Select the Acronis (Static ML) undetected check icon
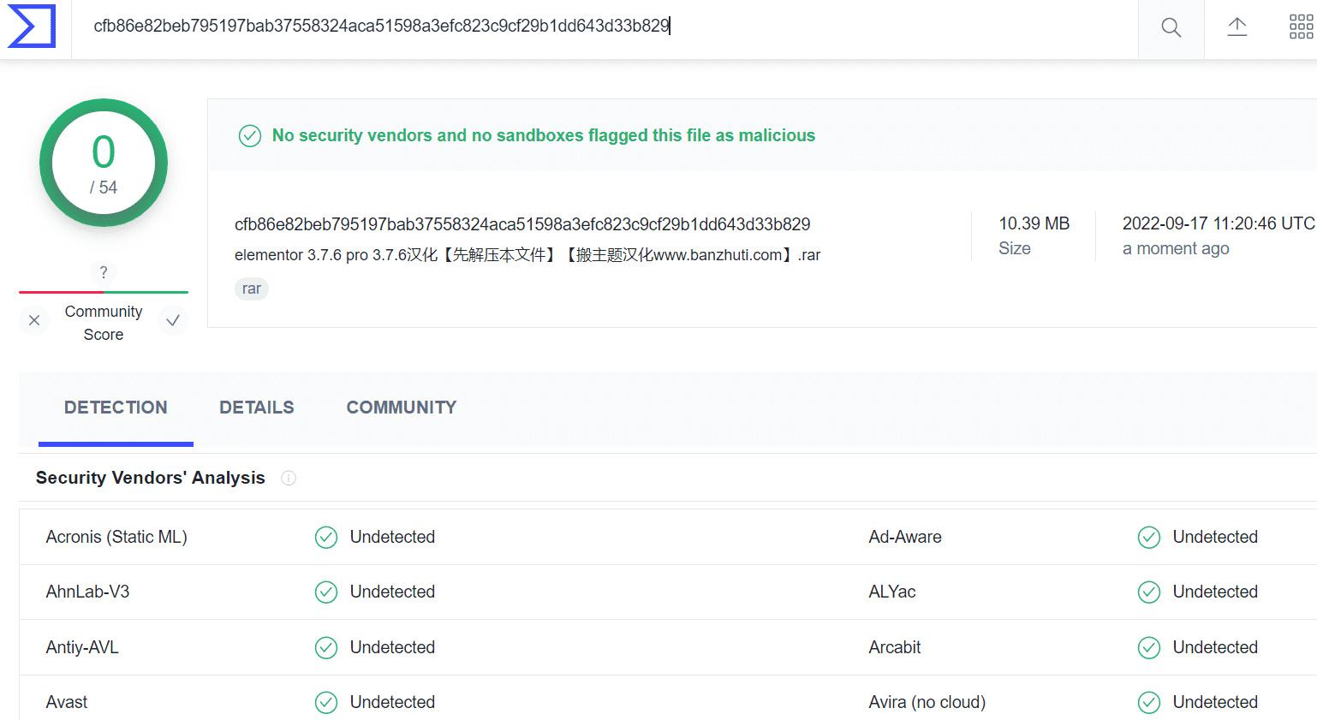 (x=326, y=537)
